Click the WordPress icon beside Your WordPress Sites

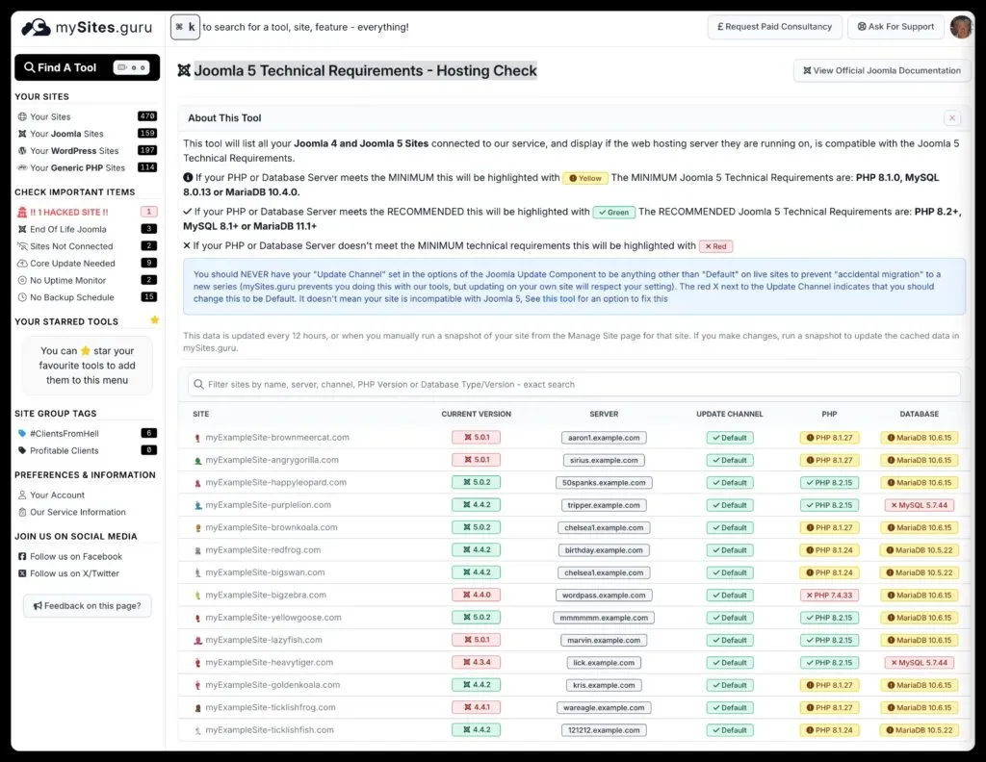22,151
